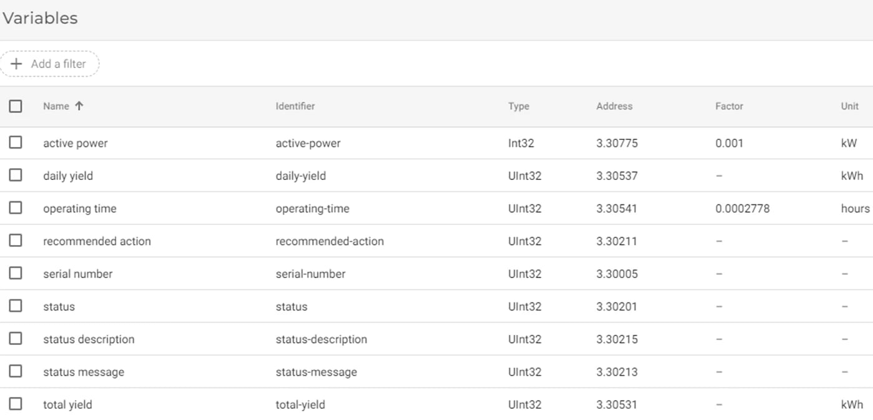Check the operating time row checkbox
This screenshot has height=420, width=873.
[x=16, y=207]
